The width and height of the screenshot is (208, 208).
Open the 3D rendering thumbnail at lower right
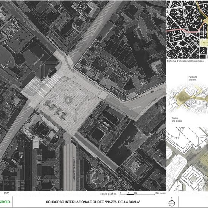(187, 159)
